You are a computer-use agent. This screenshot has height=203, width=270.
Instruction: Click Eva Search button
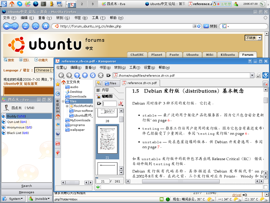(27, 186)
